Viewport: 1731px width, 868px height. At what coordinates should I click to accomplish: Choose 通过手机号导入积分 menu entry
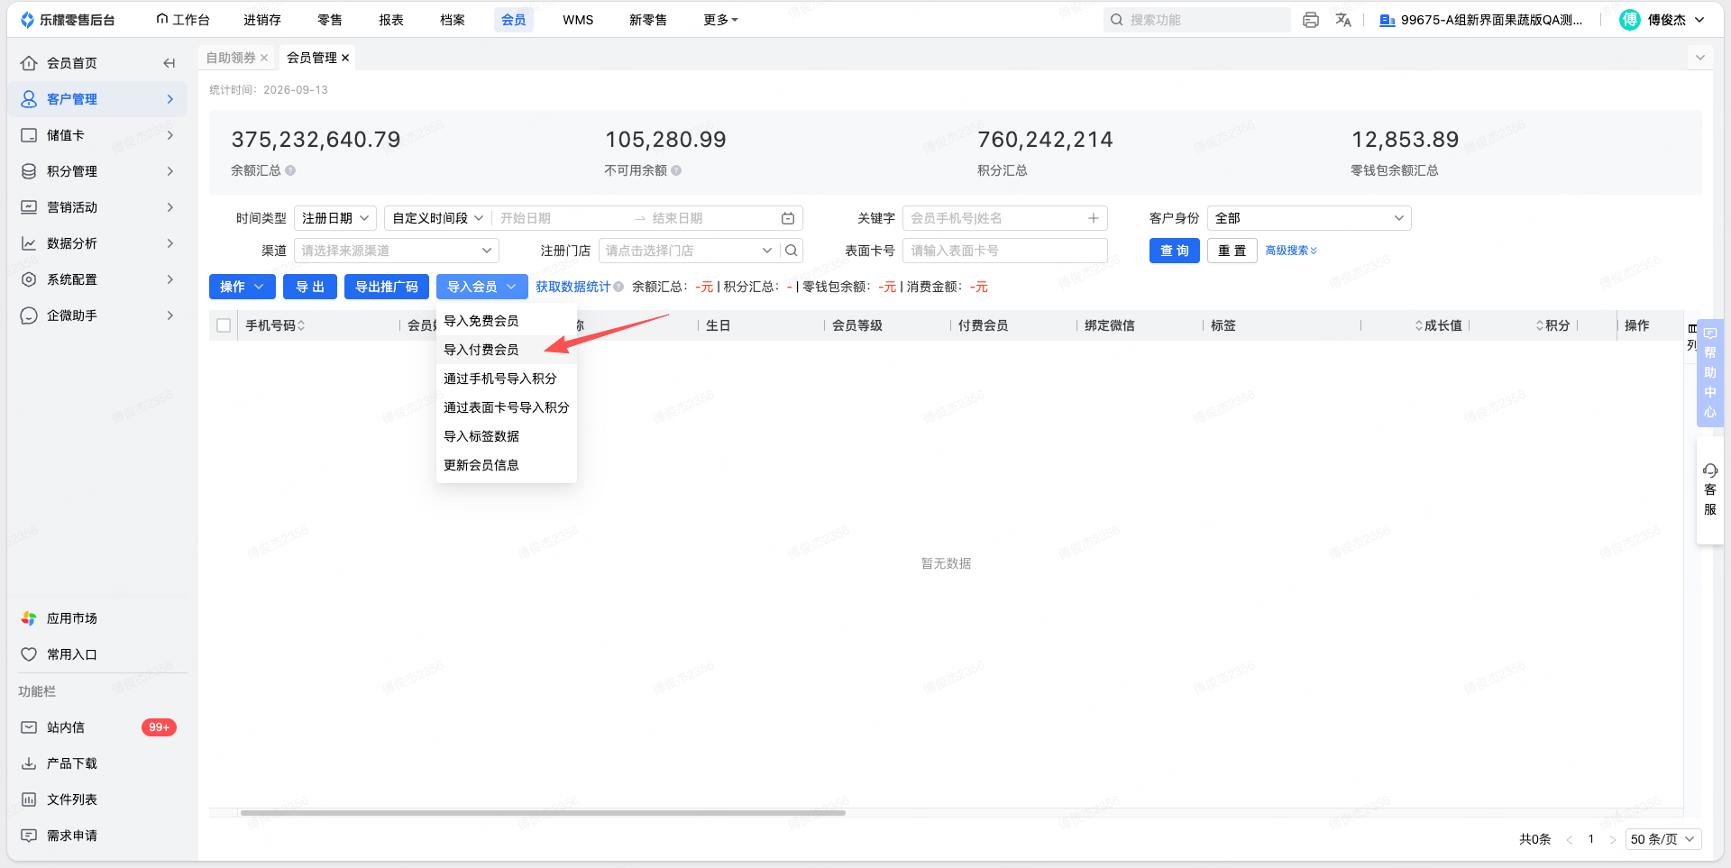pyautogui.click(x=500, y=379)
